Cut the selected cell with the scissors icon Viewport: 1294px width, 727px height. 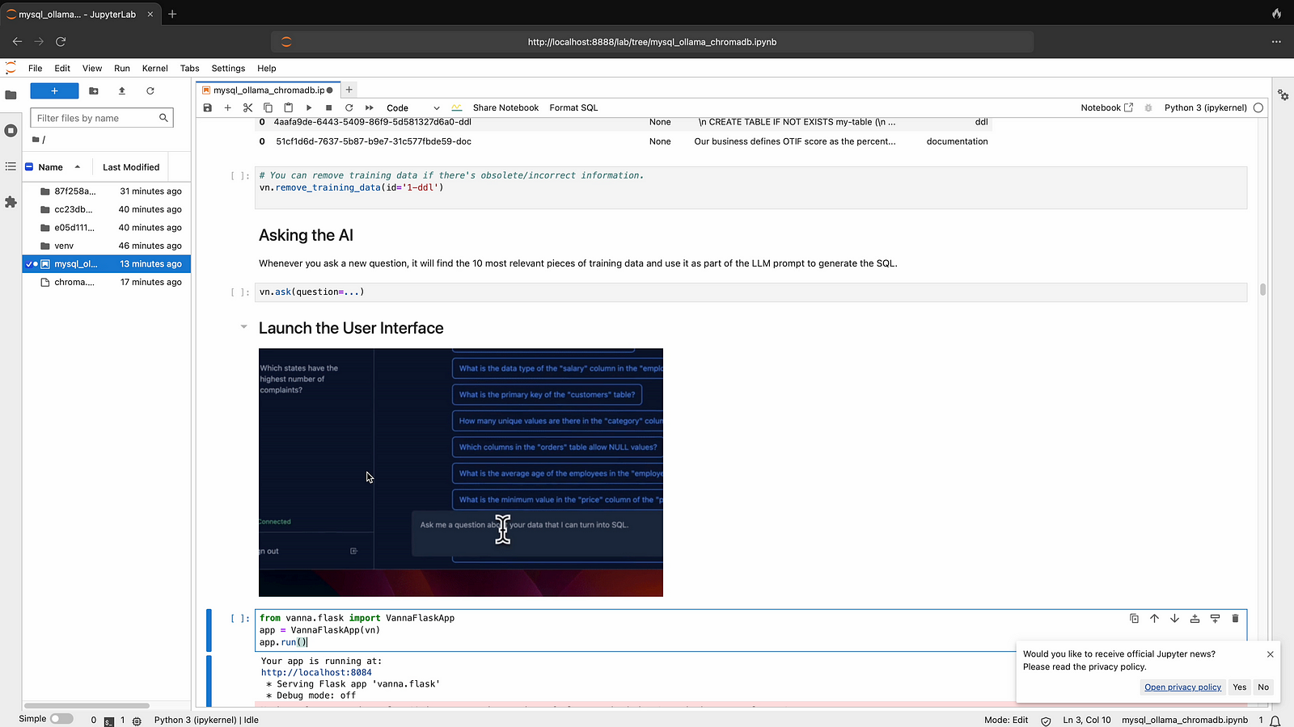point(247,107)
